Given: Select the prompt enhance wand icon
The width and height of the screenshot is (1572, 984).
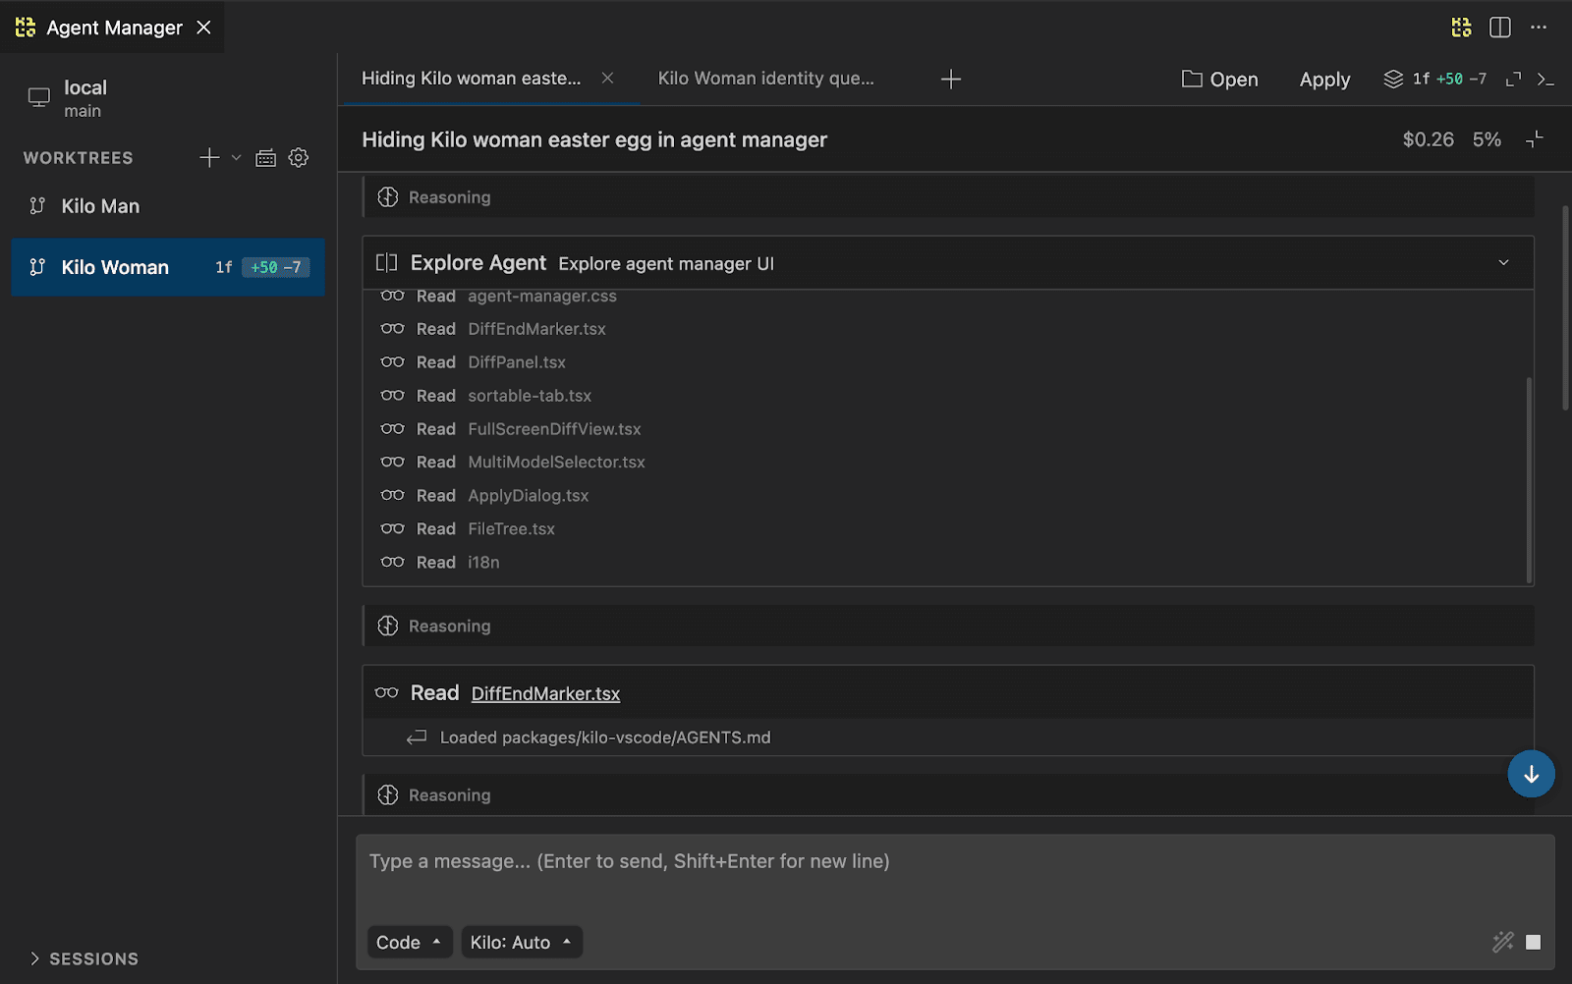Looking at the screenshot, I should click(x=1501, y=942).
